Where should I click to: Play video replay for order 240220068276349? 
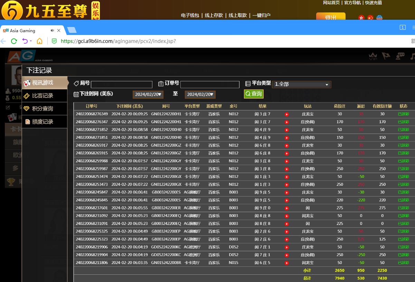click(286, 114)
